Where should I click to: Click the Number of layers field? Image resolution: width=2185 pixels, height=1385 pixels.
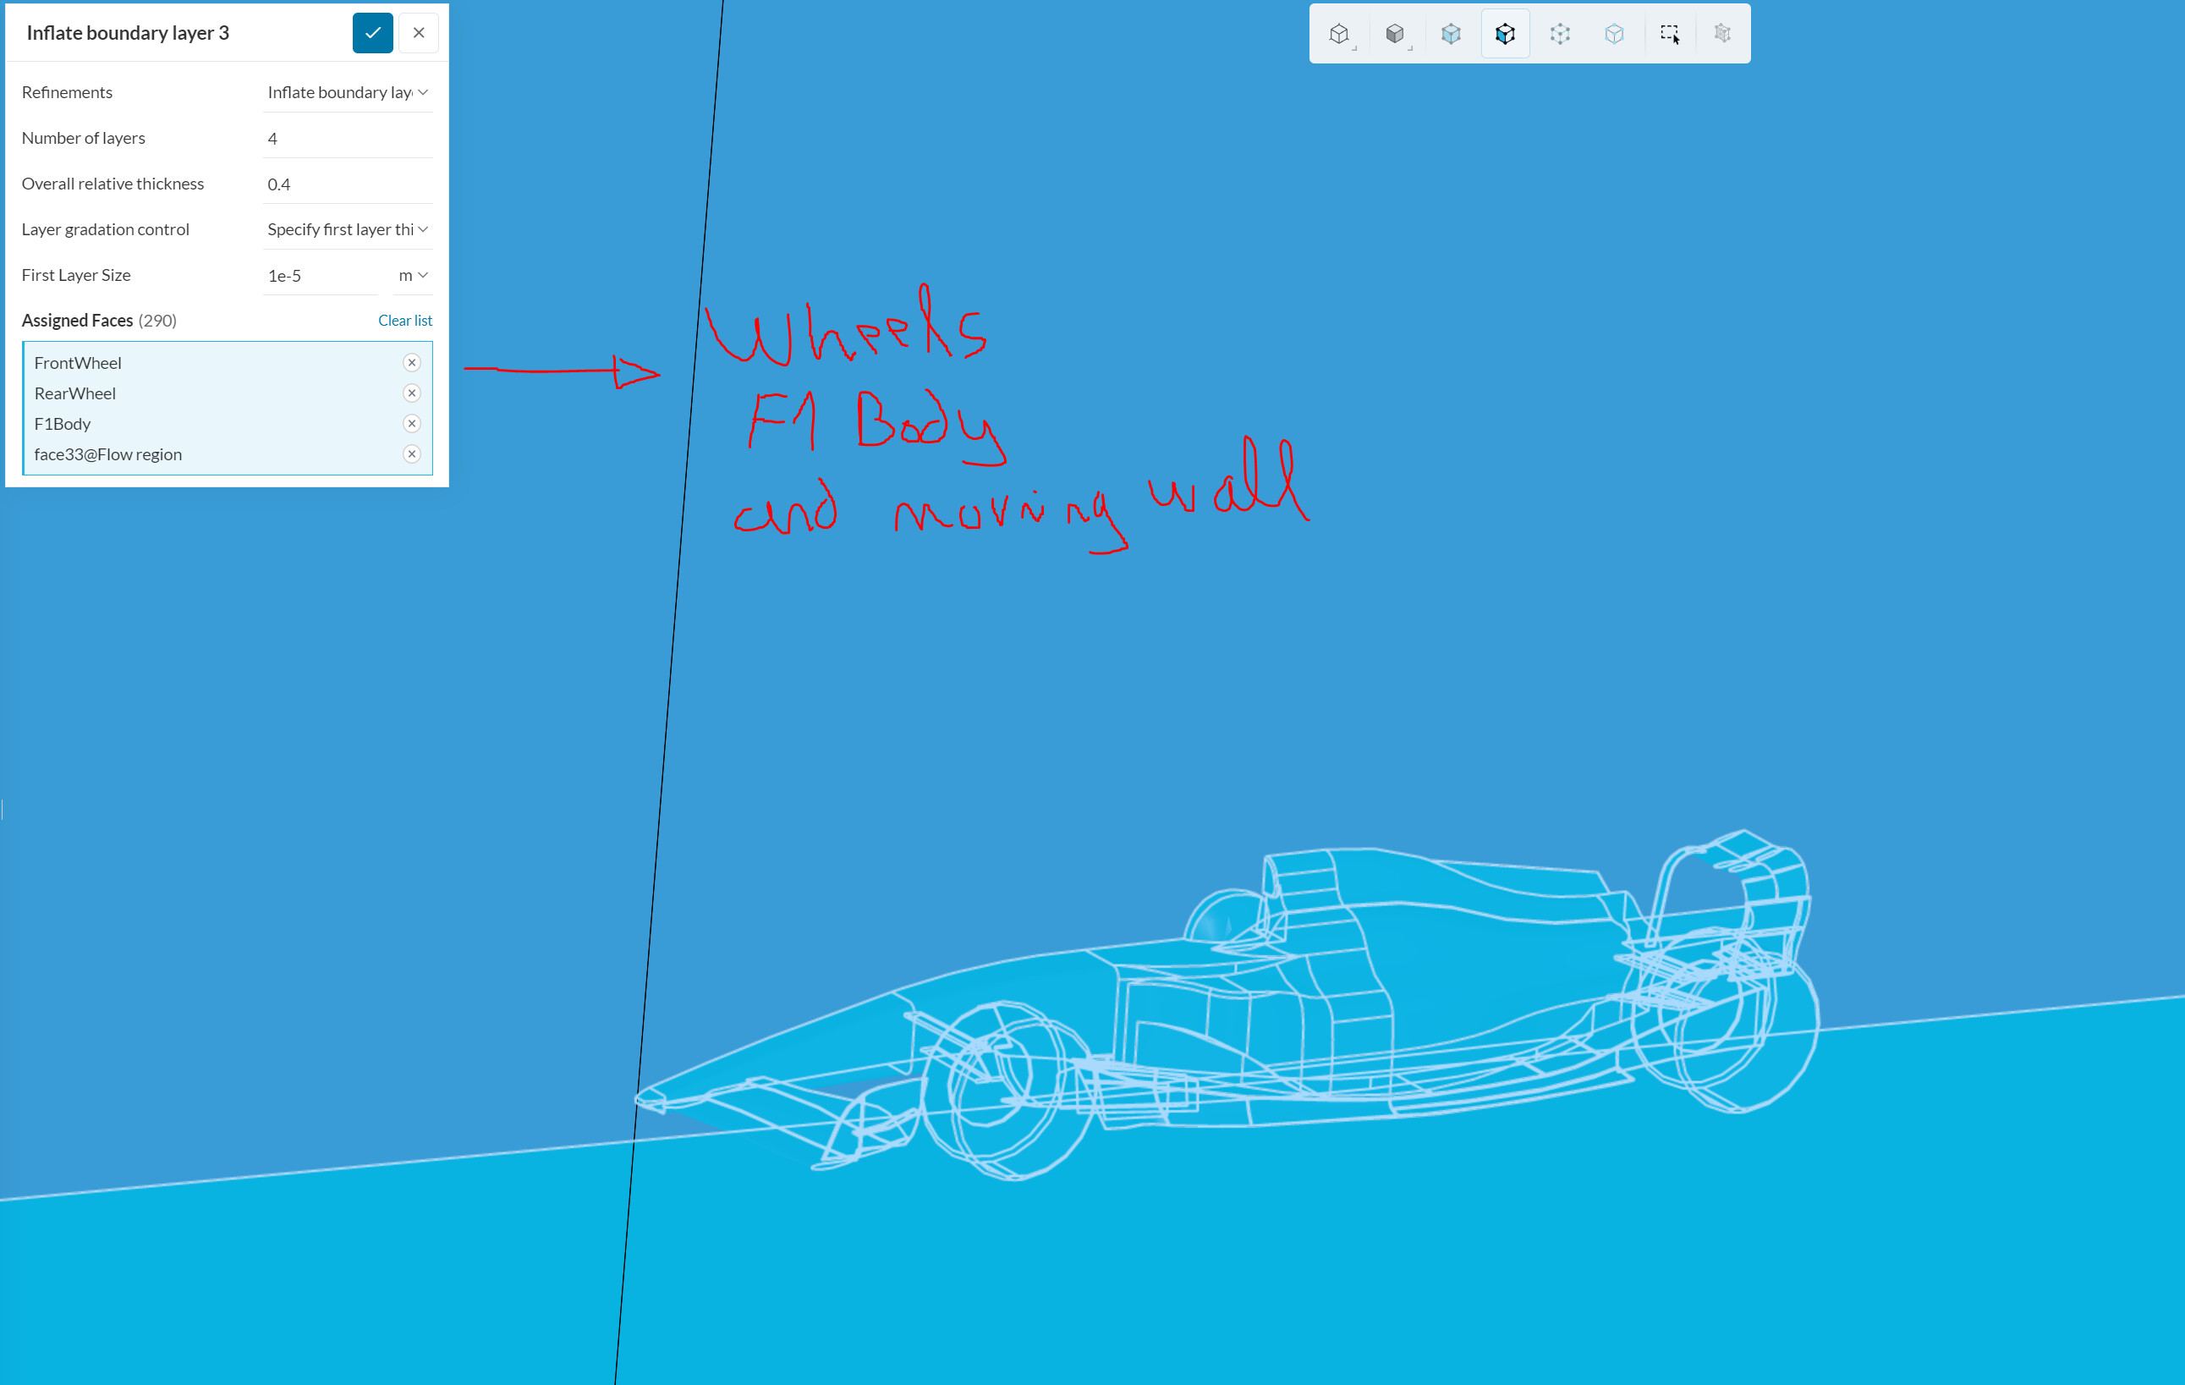click(347, 139)
